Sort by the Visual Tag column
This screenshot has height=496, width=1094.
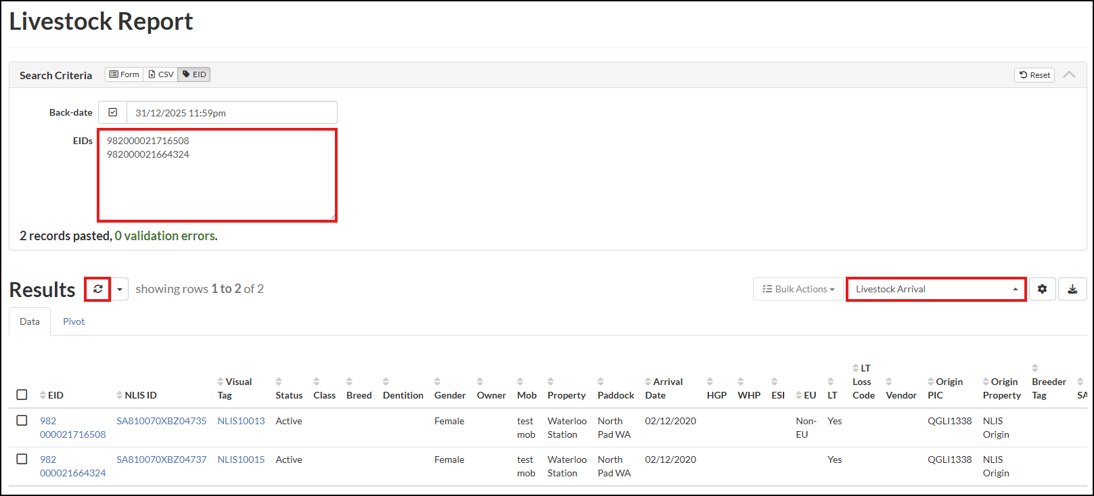pyautogui.click(x=234, y=388)
